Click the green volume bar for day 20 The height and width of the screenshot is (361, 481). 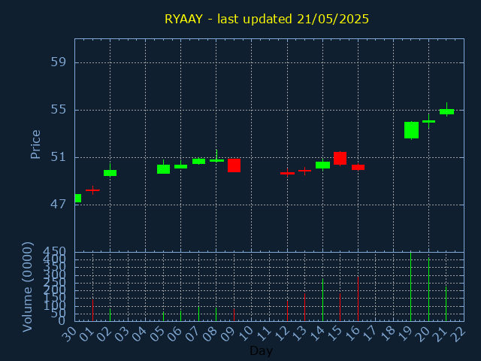pos(429,290)
